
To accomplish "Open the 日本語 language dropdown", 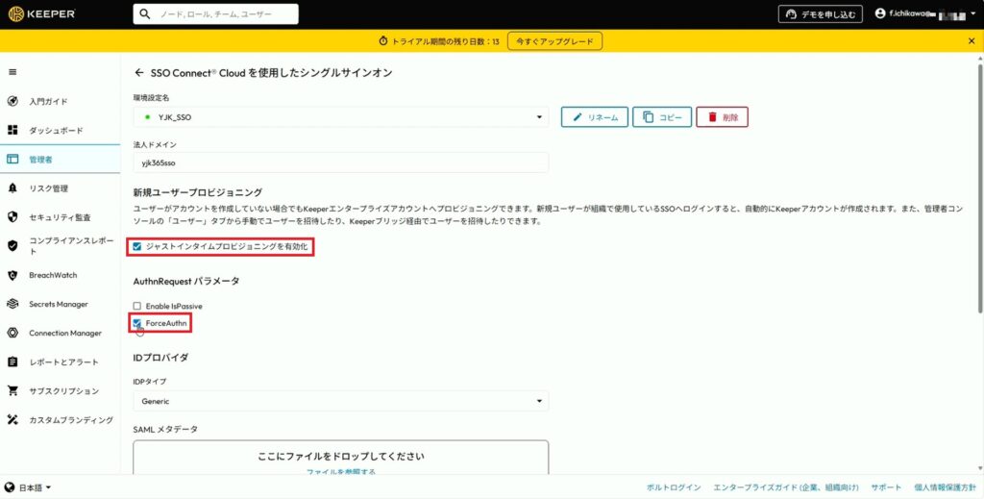I will [35, 487].
